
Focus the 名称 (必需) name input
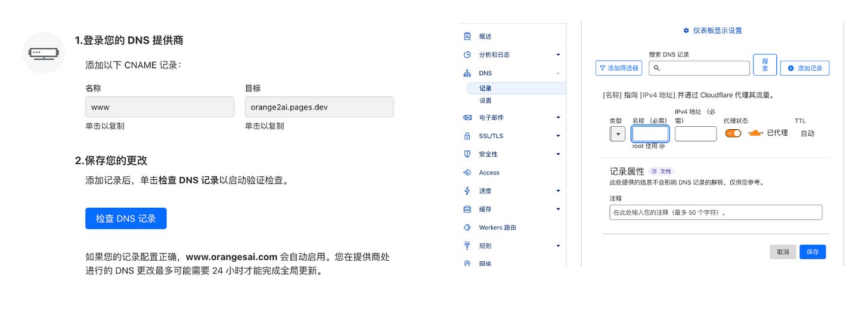tap(650, 134)
